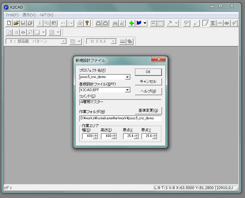Viewport: 245px width, 198px height.
Task: Open a file with the folder icon
Action: (x=16, y=23)
